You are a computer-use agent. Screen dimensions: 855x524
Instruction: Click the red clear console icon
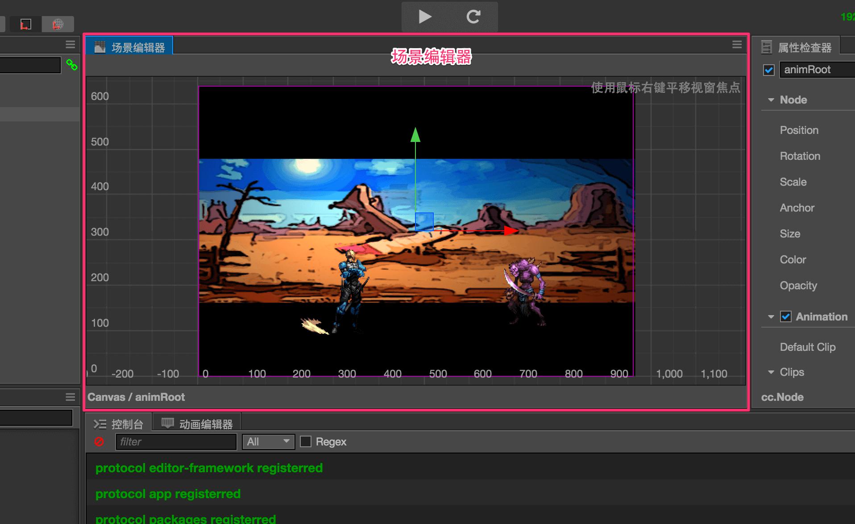click(99, 442)
